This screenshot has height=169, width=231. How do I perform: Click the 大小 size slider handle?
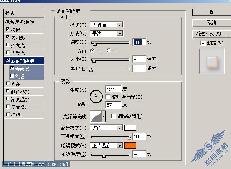point(94,60)
